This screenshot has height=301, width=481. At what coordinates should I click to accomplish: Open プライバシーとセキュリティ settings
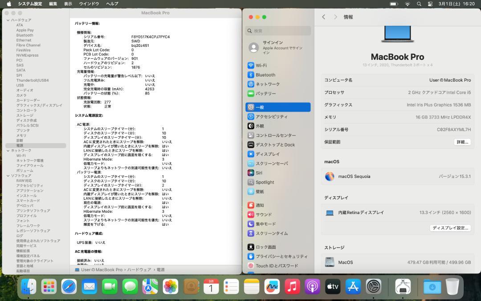coord(278,256)
